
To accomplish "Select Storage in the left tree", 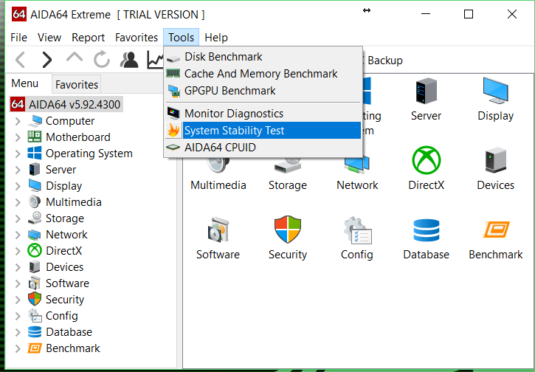I will (x=65, y=218).
